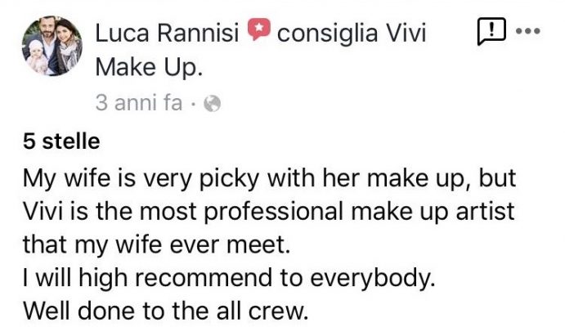Click the Luca Rannisi author name
The image size is (565, 327).
pos(168,34)
